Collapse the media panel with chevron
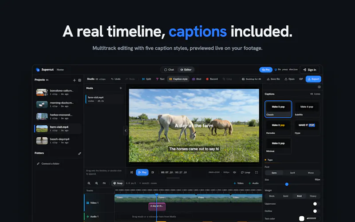Image resolution: width=355 pixels, height=222 pixels. pyautogui.click(x=126, y=131)
